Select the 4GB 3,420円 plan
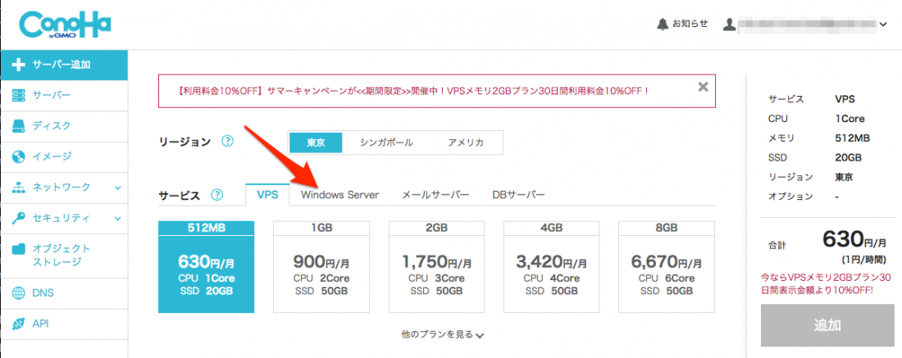Screen dimensions: 902x358 [552, 267]
